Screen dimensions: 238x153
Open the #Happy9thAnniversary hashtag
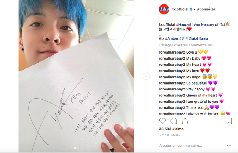click(195, 25)
